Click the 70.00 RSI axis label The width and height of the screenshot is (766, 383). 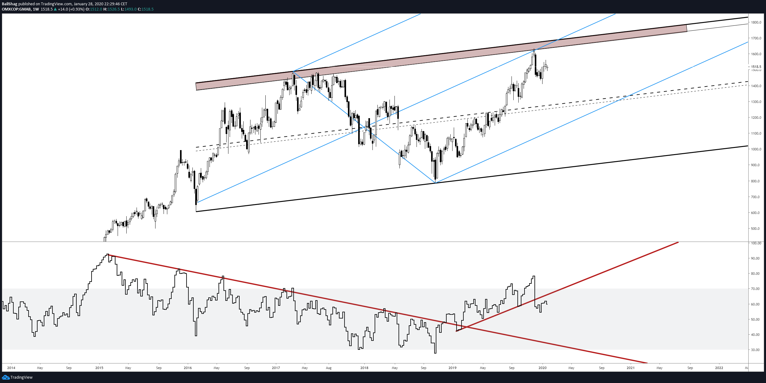click(x=755, y=289)
